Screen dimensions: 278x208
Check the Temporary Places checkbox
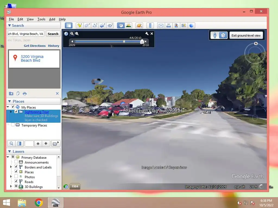[x=13, y=125]
